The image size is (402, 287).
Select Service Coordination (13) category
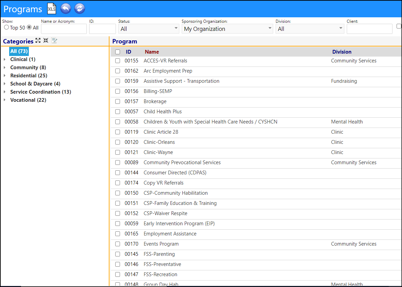tap(41, 92)
